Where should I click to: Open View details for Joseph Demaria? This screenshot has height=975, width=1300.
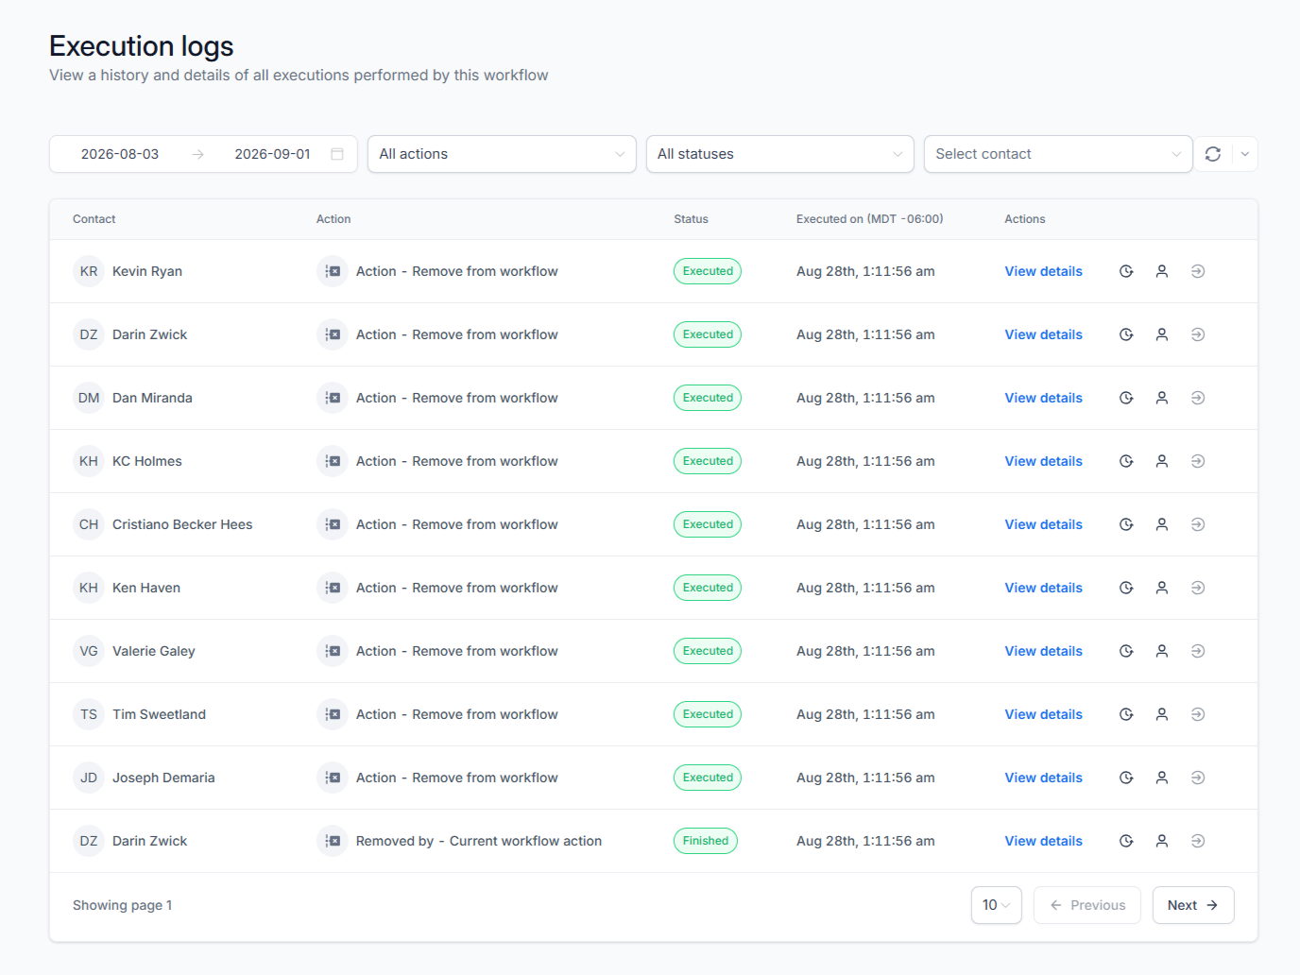[1044, 778]
